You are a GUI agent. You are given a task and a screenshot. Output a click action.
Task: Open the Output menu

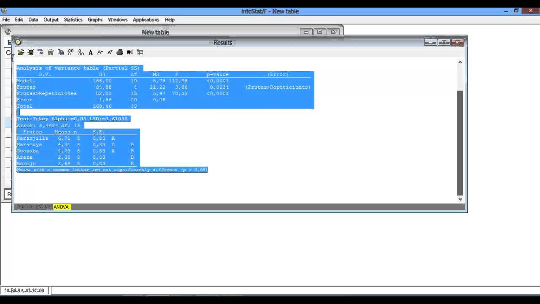tap(51, 19)
